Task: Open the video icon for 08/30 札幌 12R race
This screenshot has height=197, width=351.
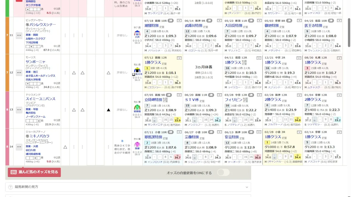Action: [x=339, y=58]
